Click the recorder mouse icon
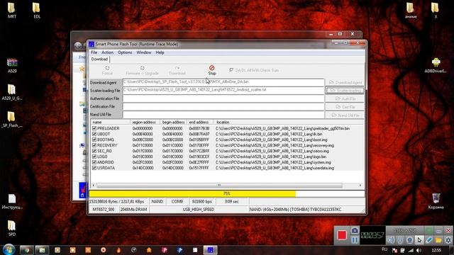 [400, 240]
